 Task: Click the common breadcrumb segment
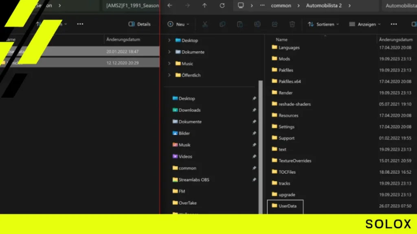(x=281, y=5)
